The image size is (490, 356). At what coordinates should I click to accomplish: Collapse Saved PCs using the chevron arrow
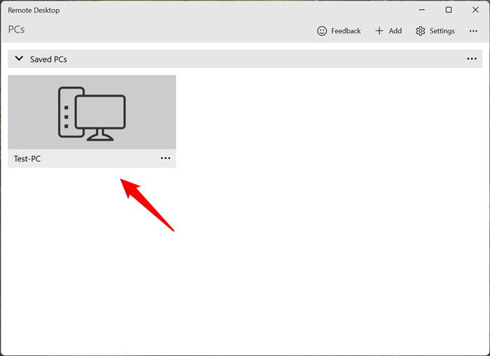(19, 58)
